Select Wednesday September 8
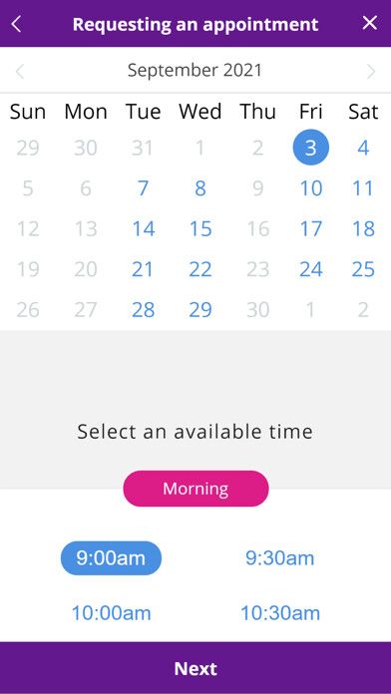The height and width of the screenshot is (694, 391). click(x=200, y=188)
